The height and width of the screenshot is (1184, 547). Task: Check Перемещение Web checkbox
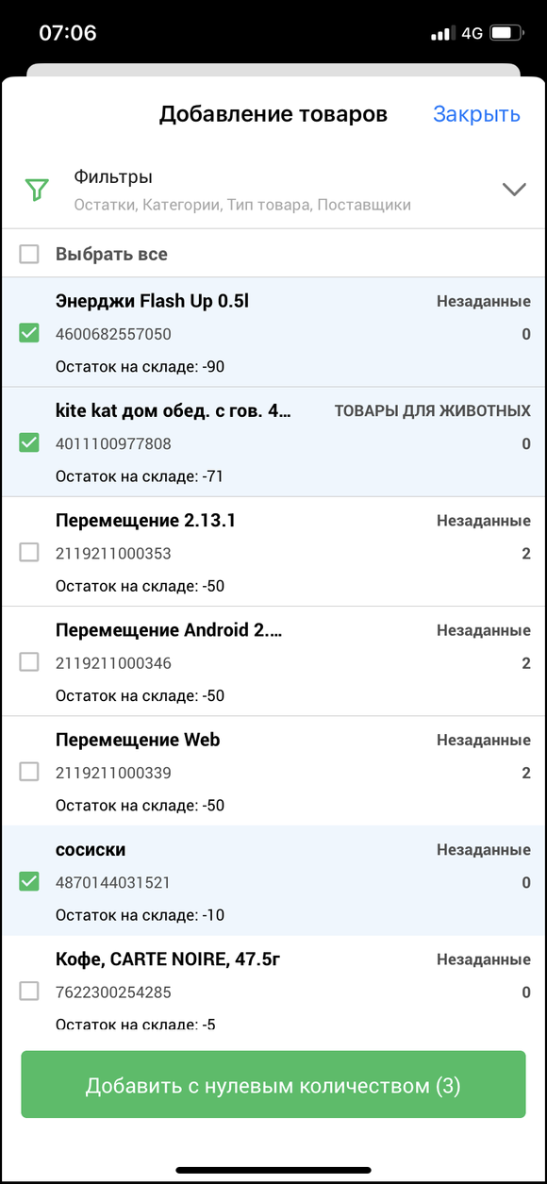point(29,772)
